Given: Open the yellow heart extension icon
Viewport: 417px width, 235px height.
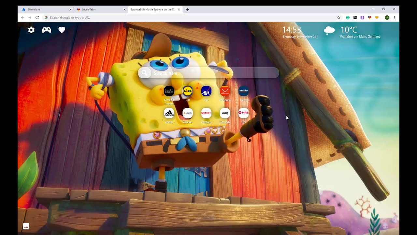Looking at the screenshot, I should coord(377,18).
